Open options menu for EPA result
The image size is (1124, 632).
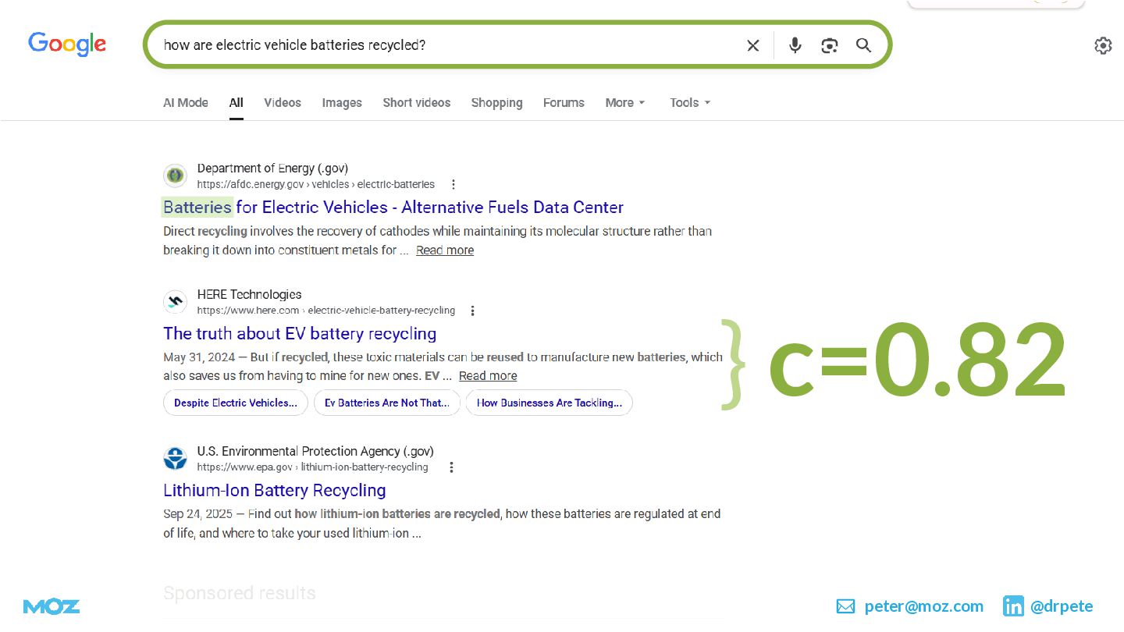(451, 467)
